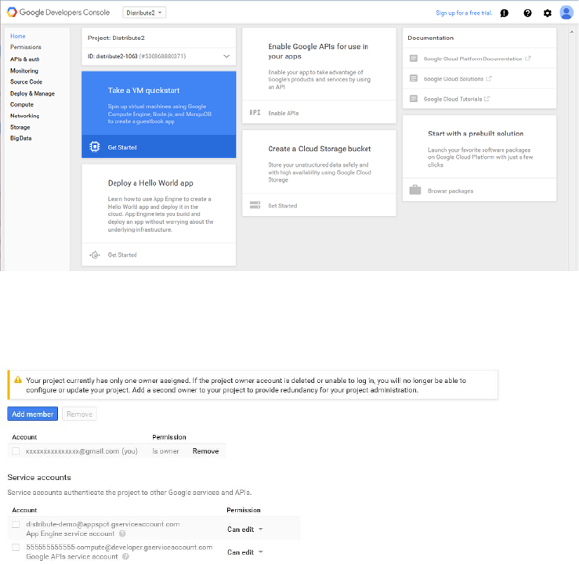This screenshot has width=579, height=564.
Task: Click Sign up for a free trial
Action: [464, 13]
